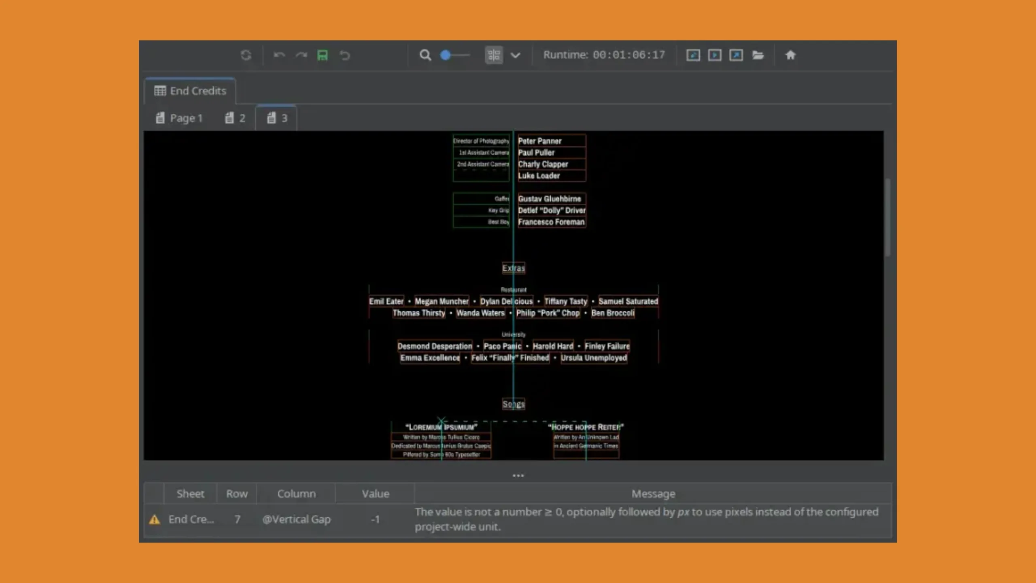Screen dimensions: 1036x583
Task: Reset styling with the circular arrow icon
Action: [345, 55]
